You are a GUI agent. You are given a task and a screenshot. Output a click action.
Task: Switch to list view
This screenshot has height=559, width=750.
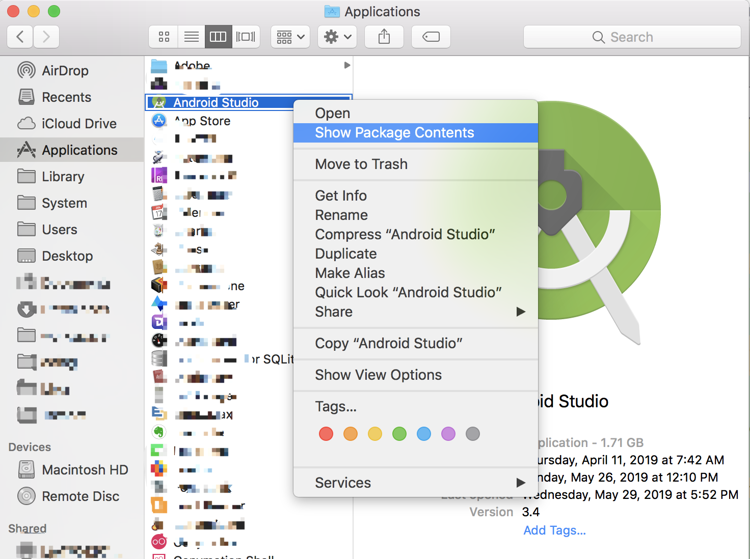(192, 37)
